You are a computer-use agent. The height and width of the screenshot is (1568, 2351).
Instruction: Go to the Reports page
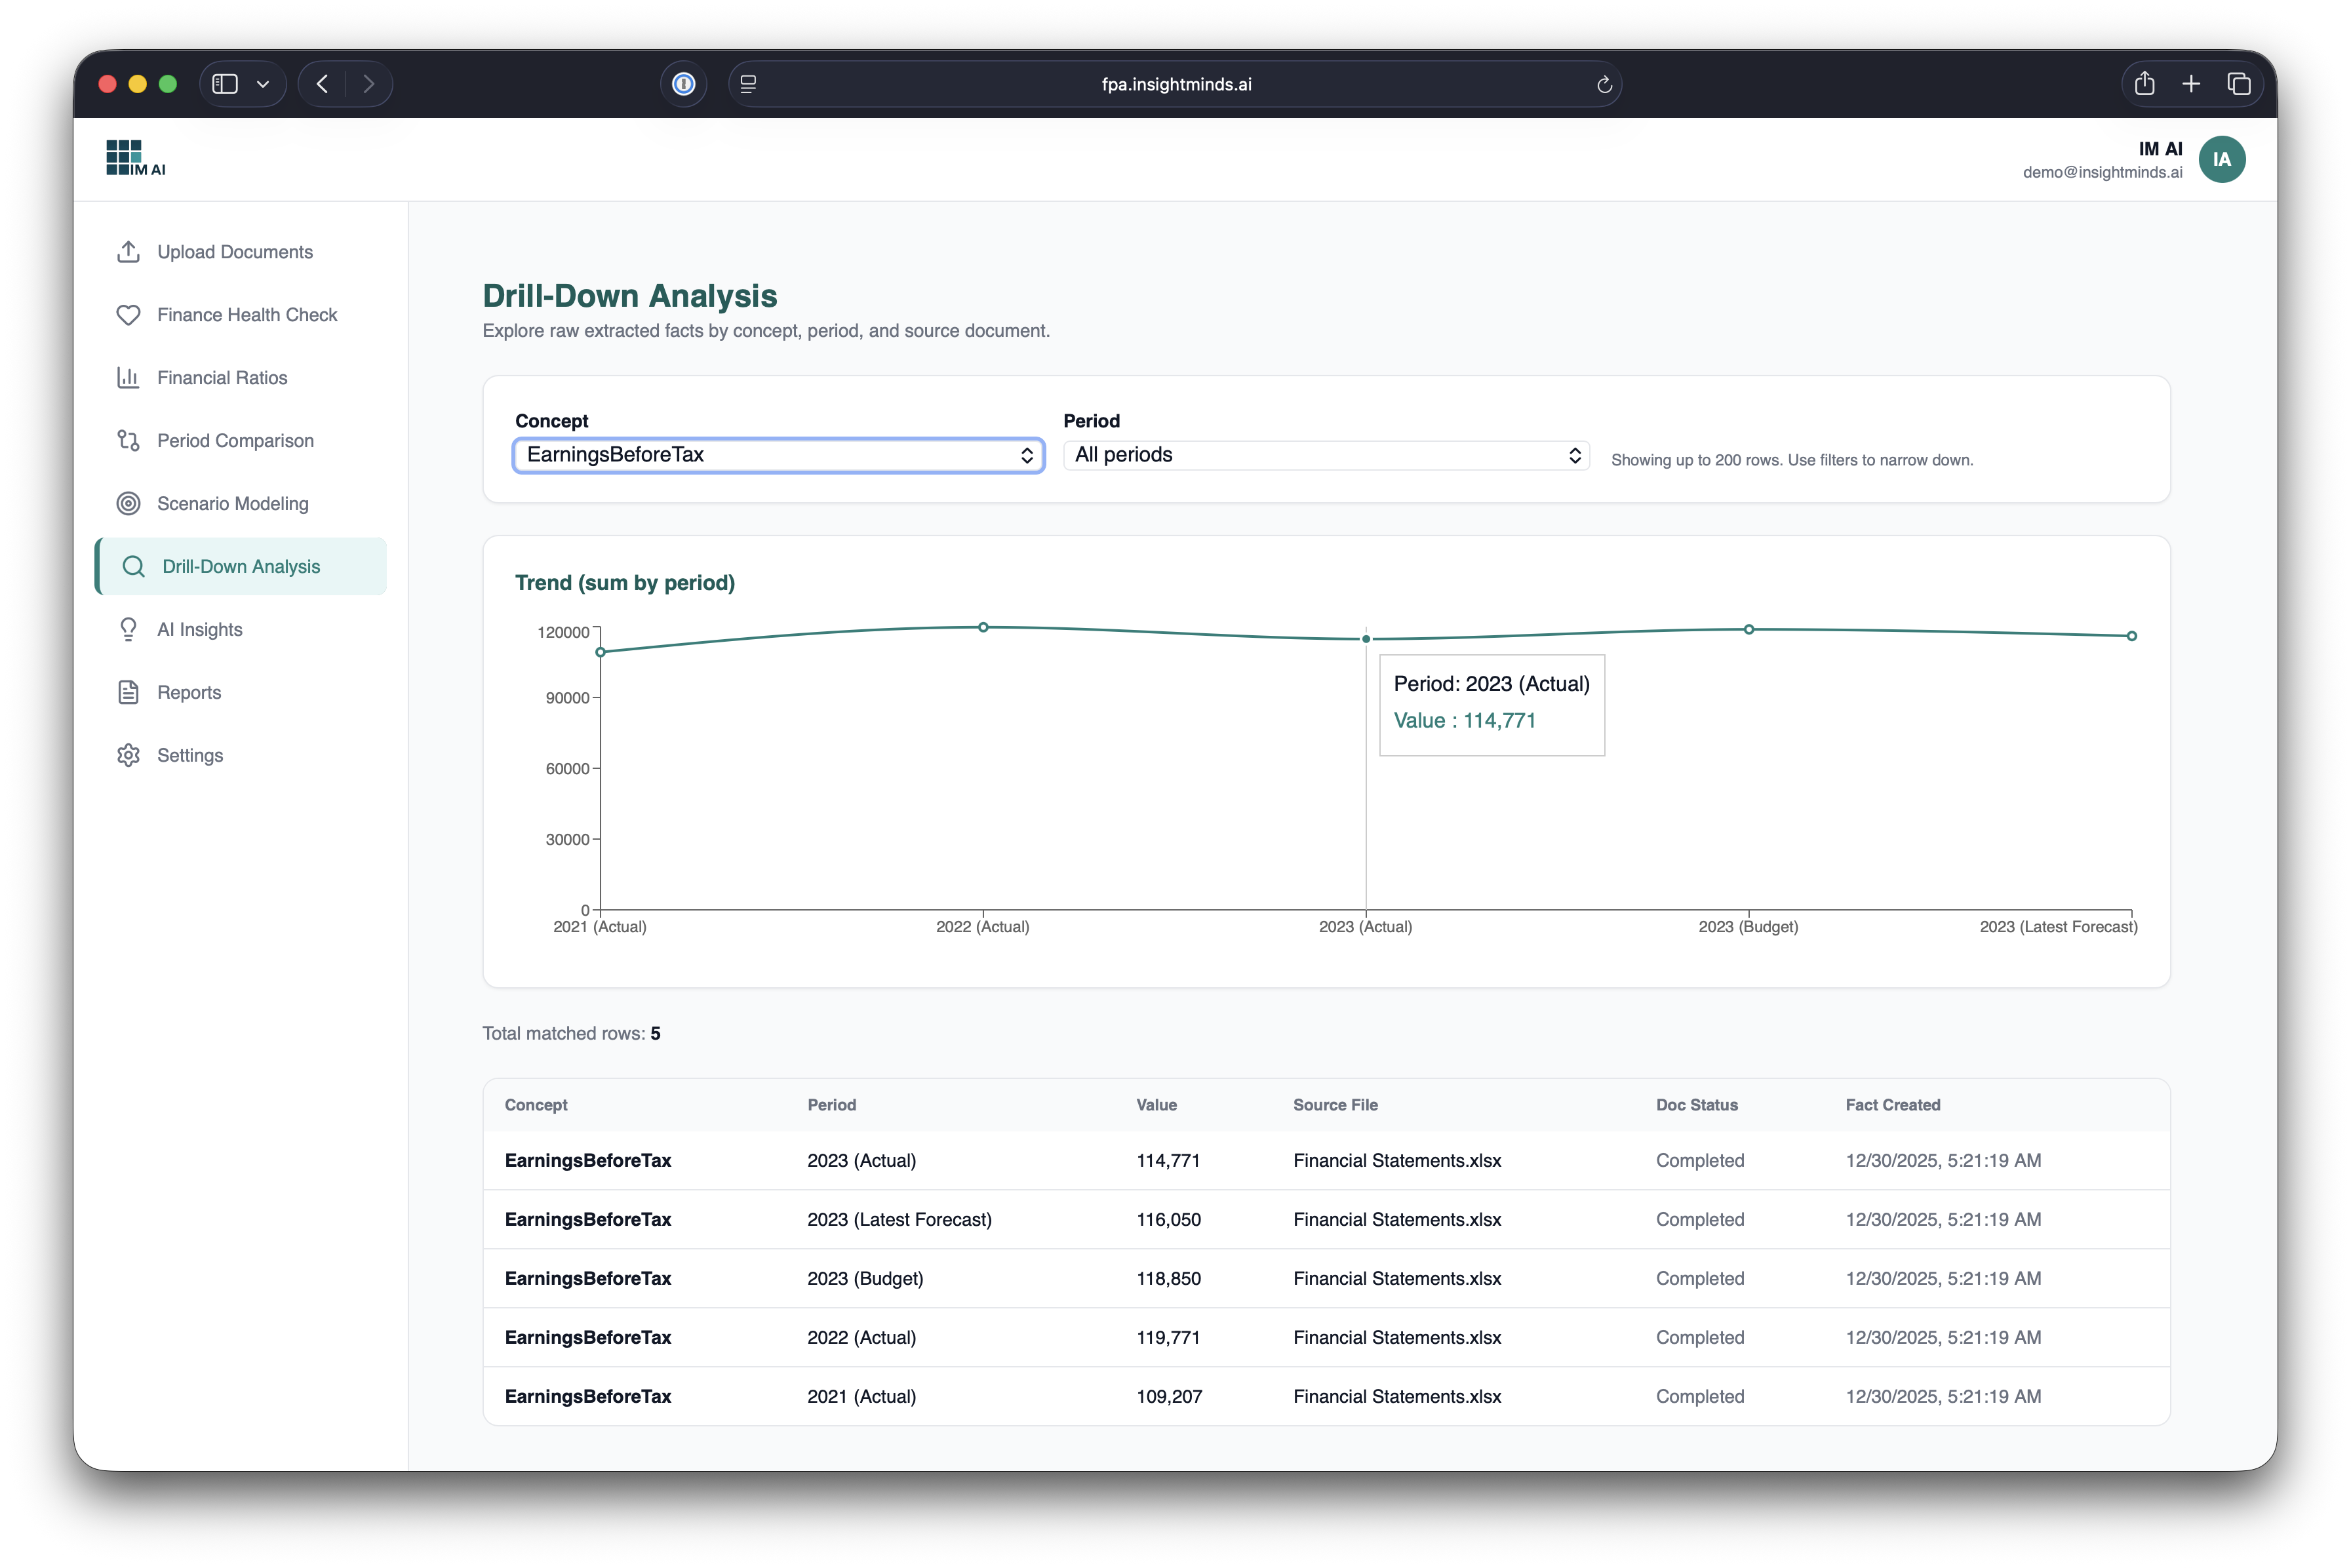pos(189,692)
